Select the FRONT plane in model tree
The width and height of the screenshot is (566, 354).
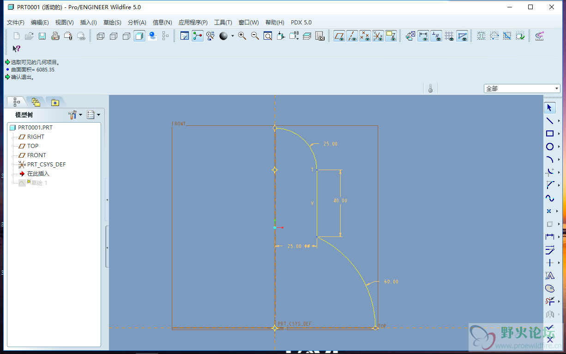click(36, 155)
